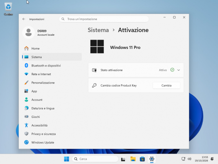Image resolution: width=218 pixels, height=164 pixels.
Task: Go to Rete e Internet settings
Action: point(52,74)
